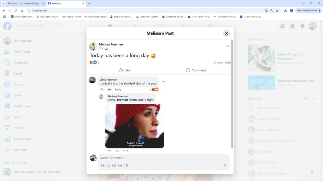This screenshot has height=181, width=323.
Task: Open Contacts options three-dot menu
Action: coord(314,99)
